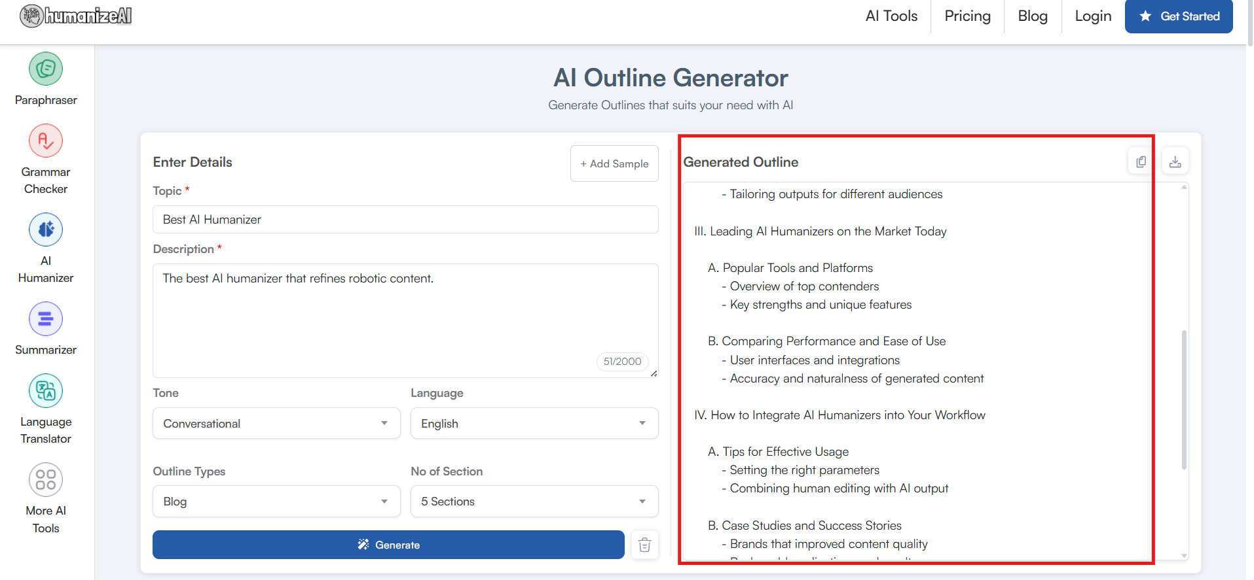Open the Language dropdown set to English

[x=534, y=423]
